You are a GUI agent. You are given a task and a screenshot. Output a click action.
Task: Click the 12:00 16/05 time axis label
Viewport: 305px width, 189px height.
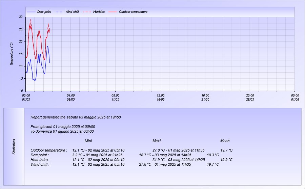pos(161,98)
